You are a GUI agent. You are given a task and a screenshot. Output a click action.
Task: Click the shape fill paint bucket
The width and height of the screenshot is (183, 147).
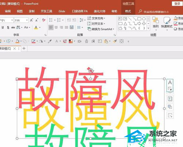coord(176,18)
